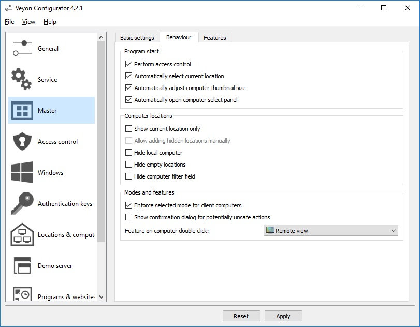
Task: Switch to the Basic settings tab
Action: (x=137, y=38)
